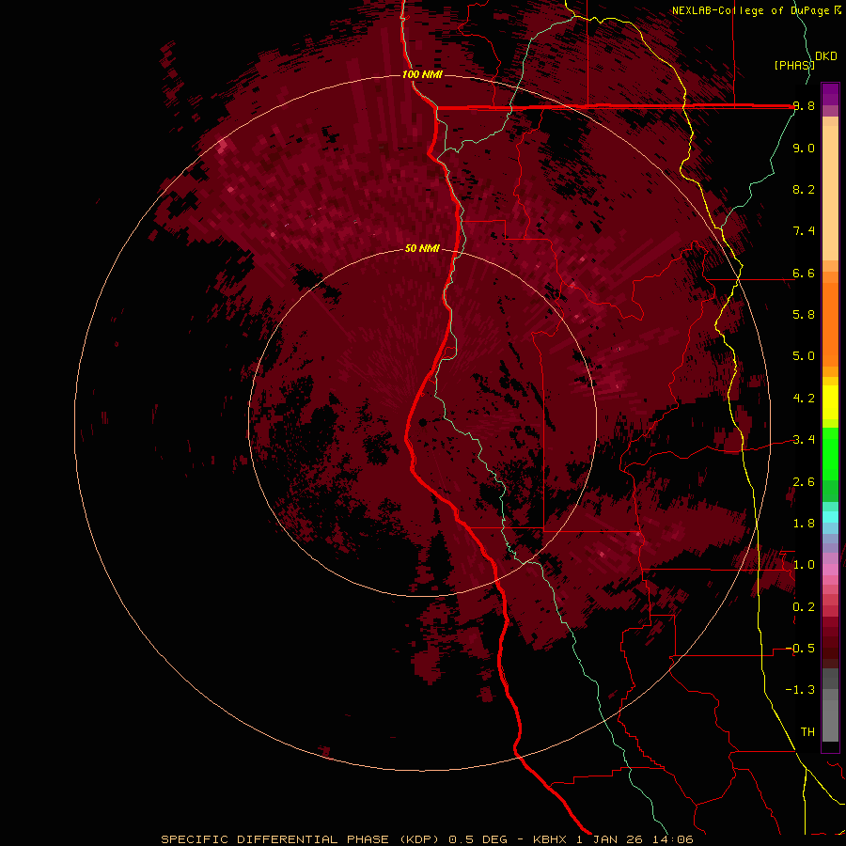Click the 5.8 value on the scale
The width and height of the screenshot is (846, 846).
804,315
